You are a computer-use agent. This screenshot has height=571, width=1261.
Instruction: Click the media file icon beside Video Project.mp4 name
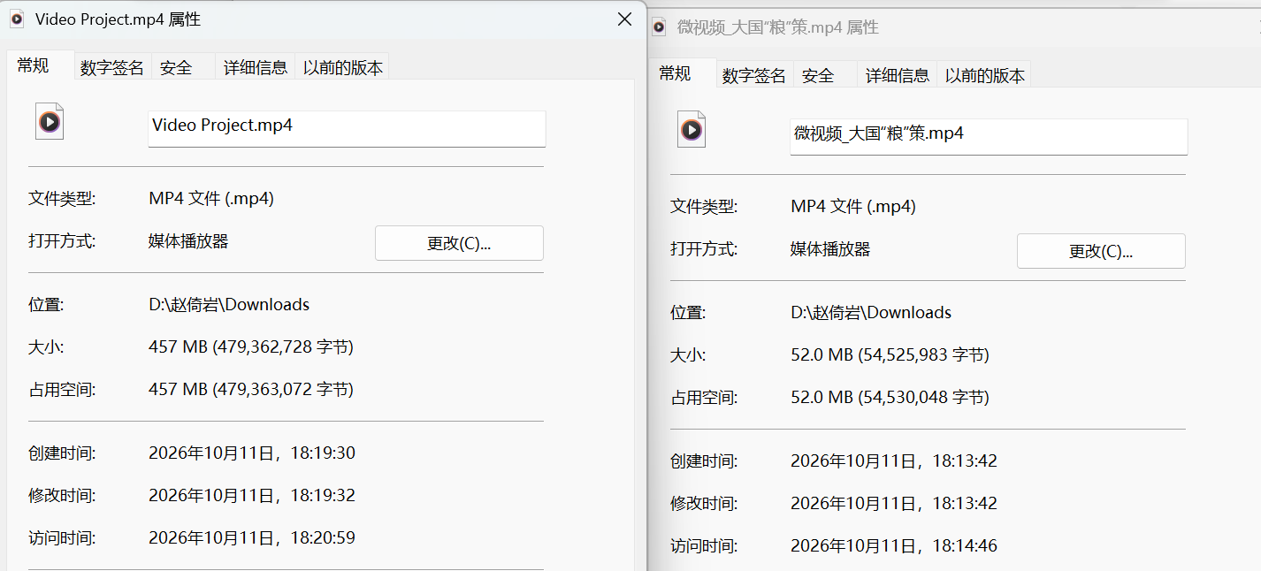coord(50,121)
